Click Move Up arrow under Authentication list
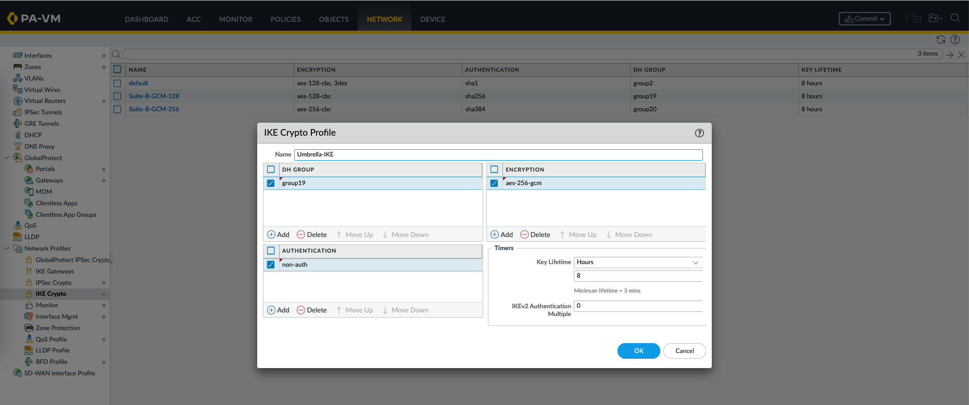Viewport: 969px width, 405px height. click(339, 310)
